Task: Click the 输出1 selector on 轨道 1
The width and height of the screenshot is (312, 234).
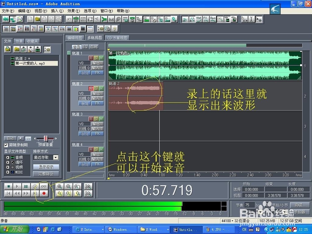Action: (97, 63)
